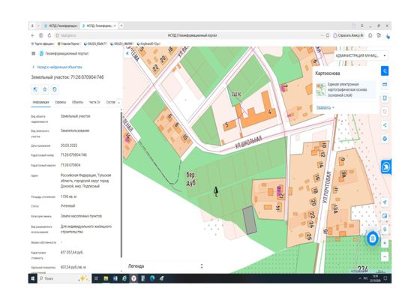The image size is (420, 297).
Task: Click the show-on-map arrow button under parcel title
Action: 35,89
